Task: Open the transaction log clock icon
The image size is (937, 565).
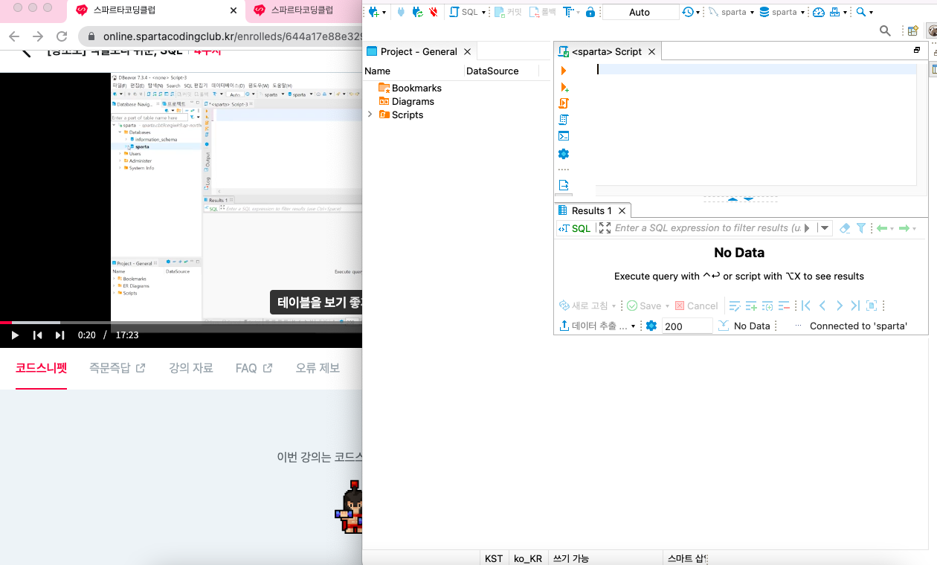Action: click(688, 12)
